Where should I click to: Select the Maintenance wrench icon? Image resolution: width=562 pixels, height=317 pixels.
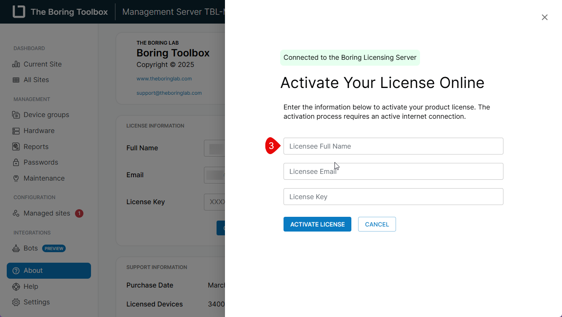[16, 178]
